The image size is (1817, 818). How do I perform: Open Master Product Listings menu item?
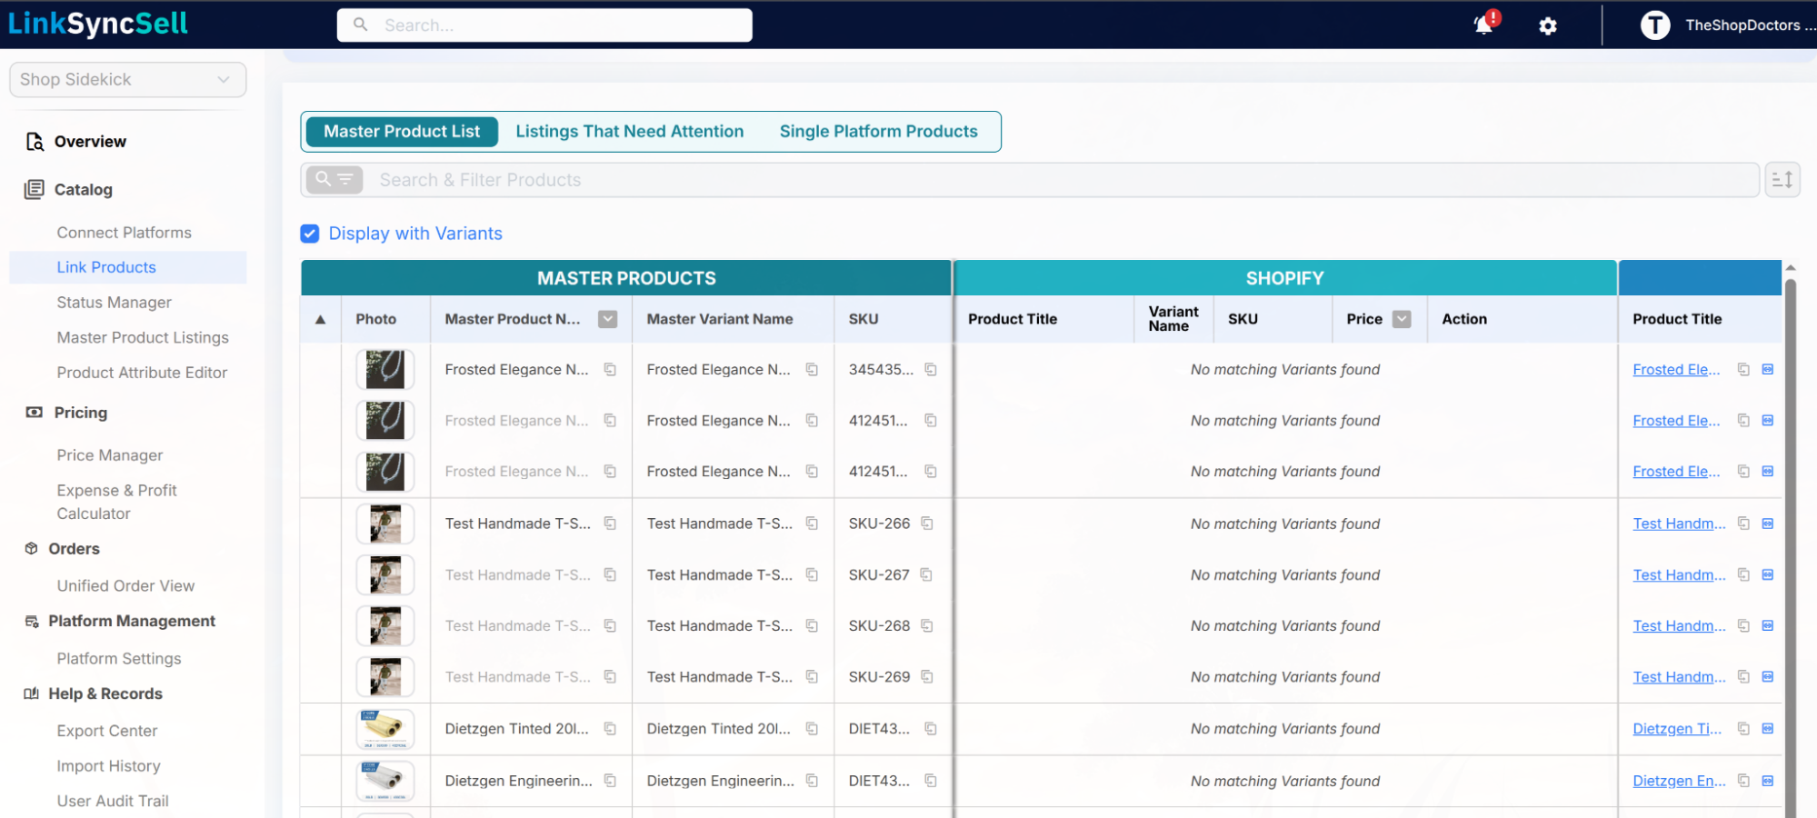point(143,338)
